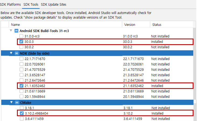Screen dimensions: 197x121
Task: Collapse the CMake group arrow
Action: 11,102
